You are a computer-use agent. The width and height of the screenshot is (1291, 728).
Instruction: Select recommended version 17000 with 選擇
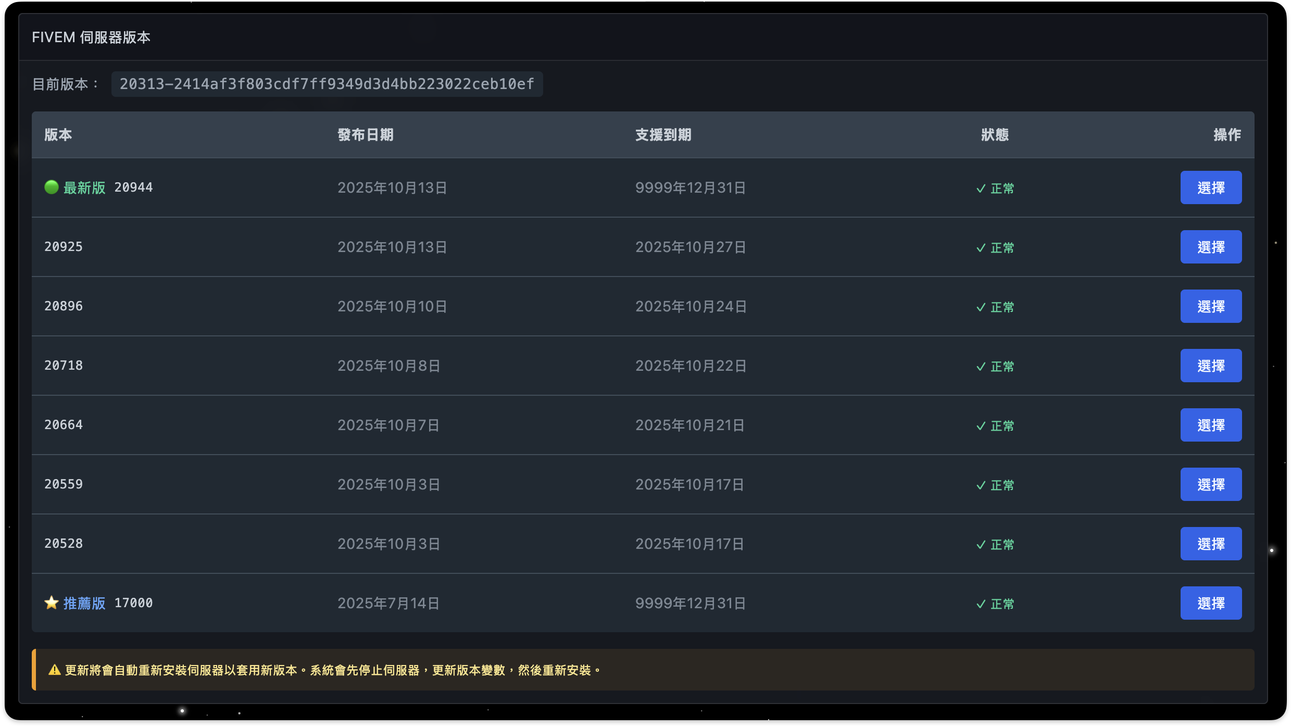tap(1210, 603)
